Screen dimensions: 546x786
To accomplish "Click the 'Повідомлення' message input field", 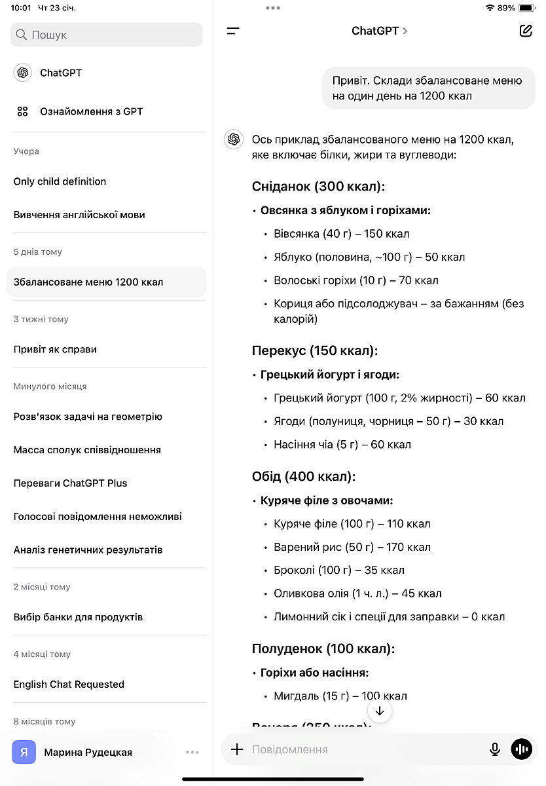I will [367, 749].
